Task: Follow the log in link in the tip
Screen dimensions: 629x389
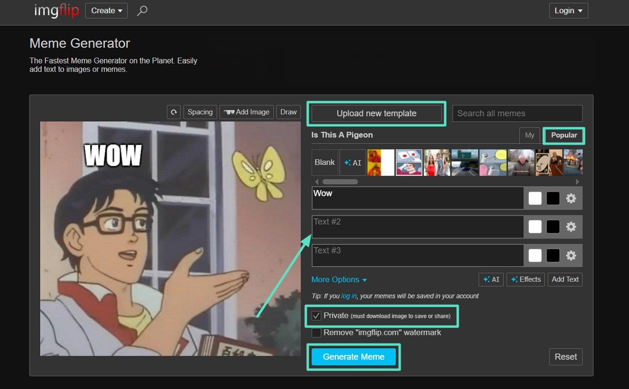Action: point(349,296)
